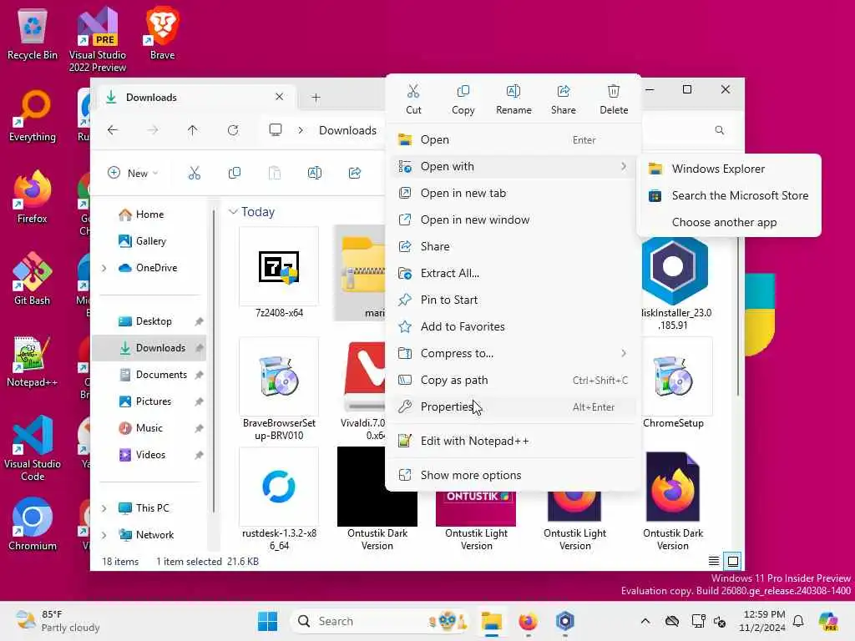Click File Explorer on the taskbar
This screenshot has width=855, height=641.
pos(491,621)
